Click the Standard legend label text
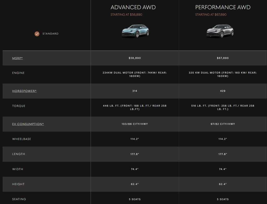This screenshot has height=204, width=267. click(50, 34)
